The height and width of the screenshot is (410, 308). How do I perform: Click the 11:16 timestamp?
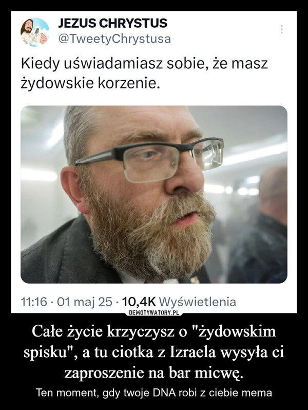pos(34,302)
